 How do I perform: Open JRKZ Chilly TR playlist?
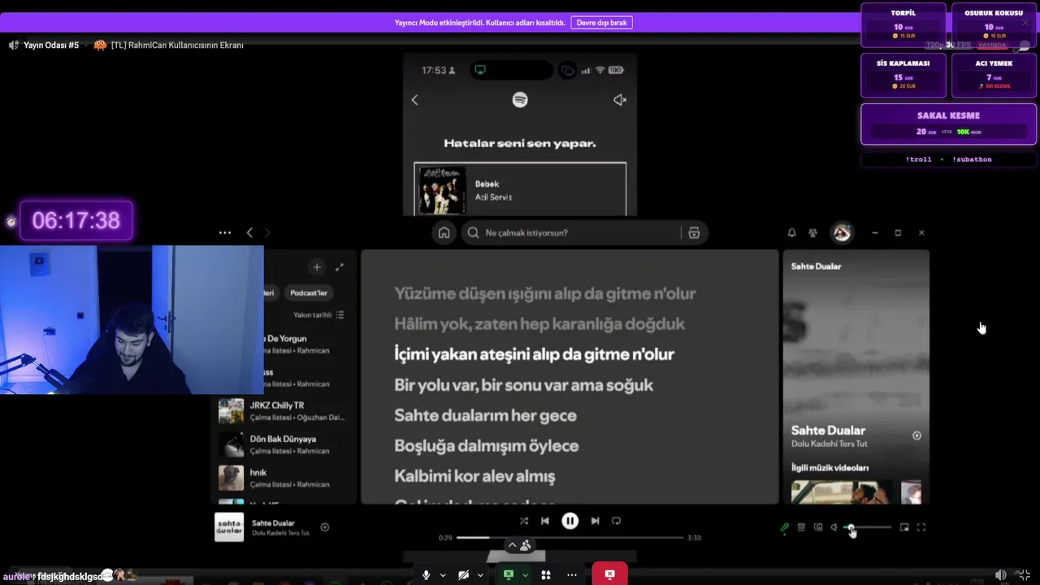(x=284, y=411)
